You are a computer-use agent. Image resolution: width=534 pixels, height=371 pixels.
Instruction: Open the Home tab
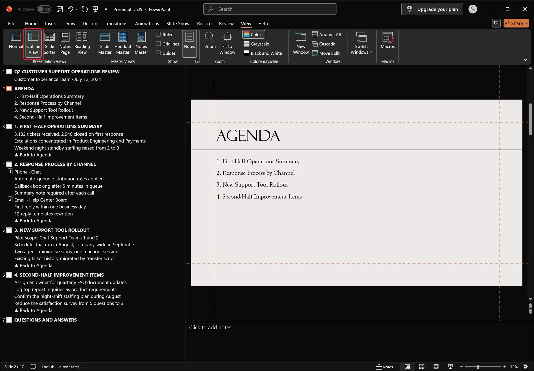(31, 23)
